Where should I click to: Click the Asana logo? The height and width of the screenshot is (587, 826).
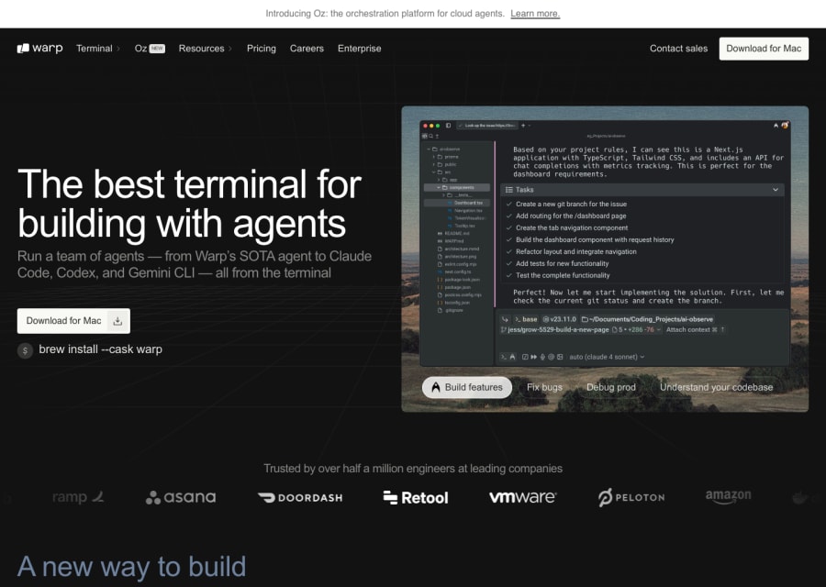(181, 497)
